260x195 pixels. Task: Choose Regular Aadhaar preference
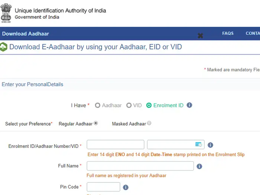pos(96,123)
